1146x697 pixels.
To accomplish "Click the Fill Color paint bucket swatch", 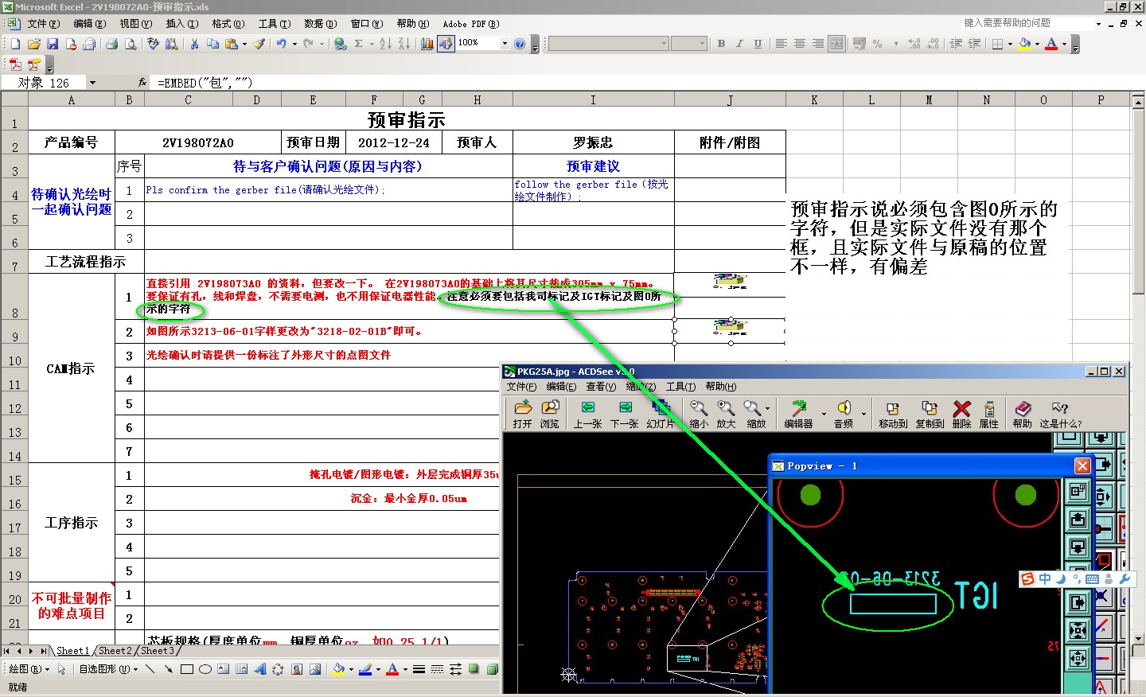I will [x=1024, y=44].
